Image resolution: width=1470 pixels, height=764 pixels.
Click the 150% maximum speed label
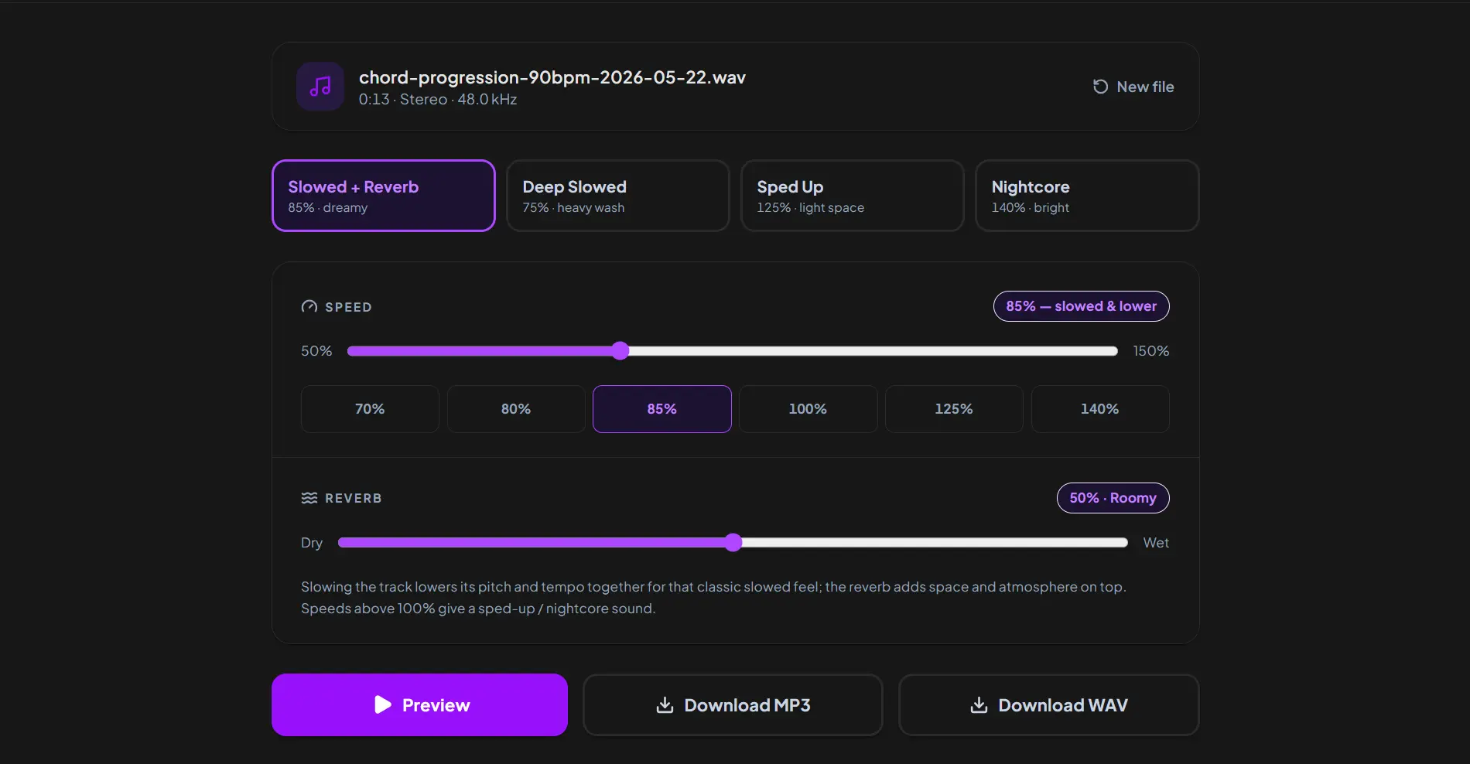point(1151,351)
